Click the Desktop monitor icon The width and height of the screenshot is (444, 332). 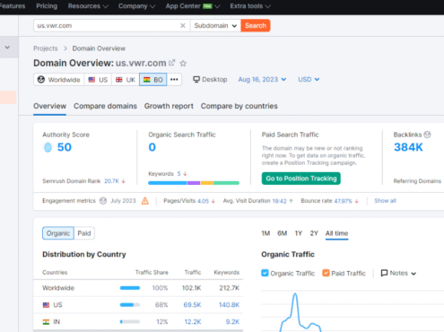click(196, 79)
